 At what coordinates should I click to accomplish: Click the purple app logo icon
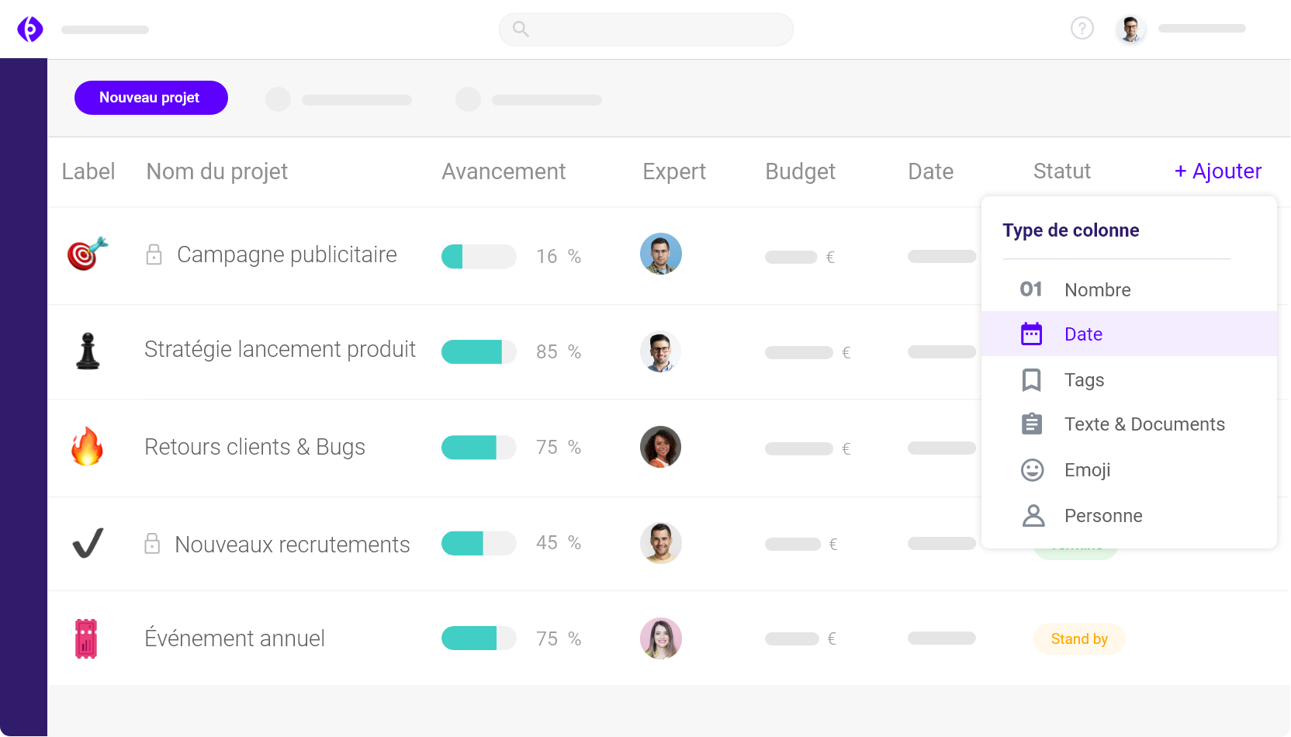point(30,29)
